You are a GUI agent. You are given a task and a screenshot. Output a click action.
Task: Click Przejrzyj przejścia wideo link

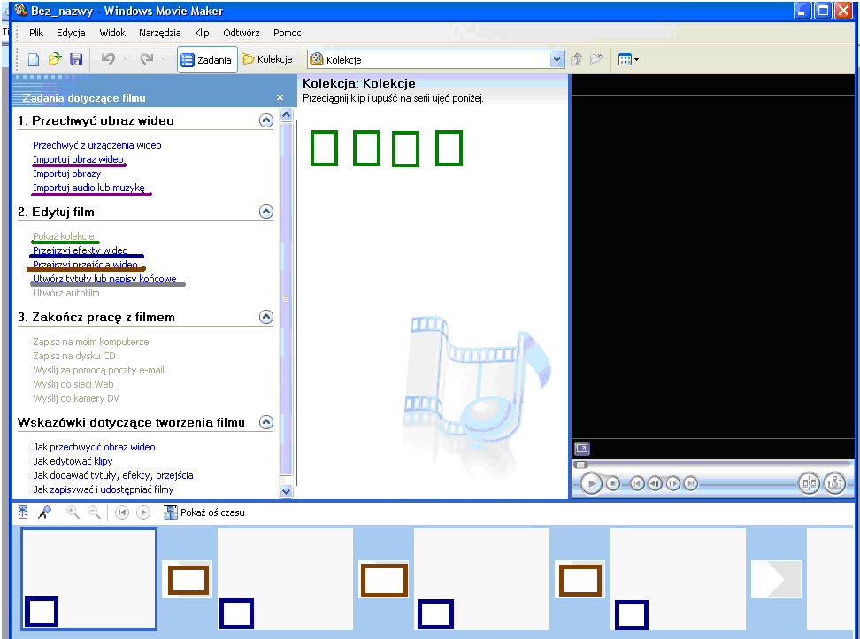(x=85, y=265)
